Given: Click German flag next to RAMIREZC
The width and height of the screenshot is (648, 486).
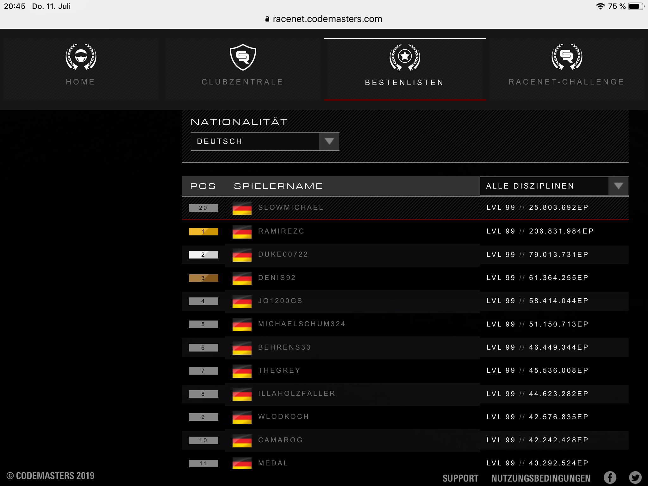Looking at the screenshot, I should [x=242, y=232].
